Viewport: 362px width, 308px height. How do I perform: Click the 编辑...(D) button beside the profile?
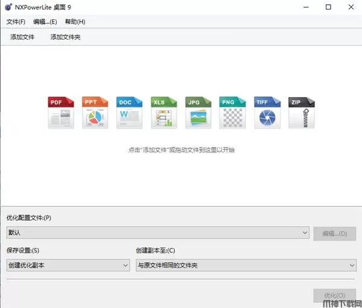(334, 233)
